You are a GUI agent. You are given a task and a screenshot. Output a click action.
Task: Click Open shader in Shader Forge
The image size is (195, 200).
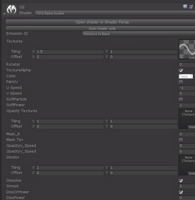click(x=100, y=22)
